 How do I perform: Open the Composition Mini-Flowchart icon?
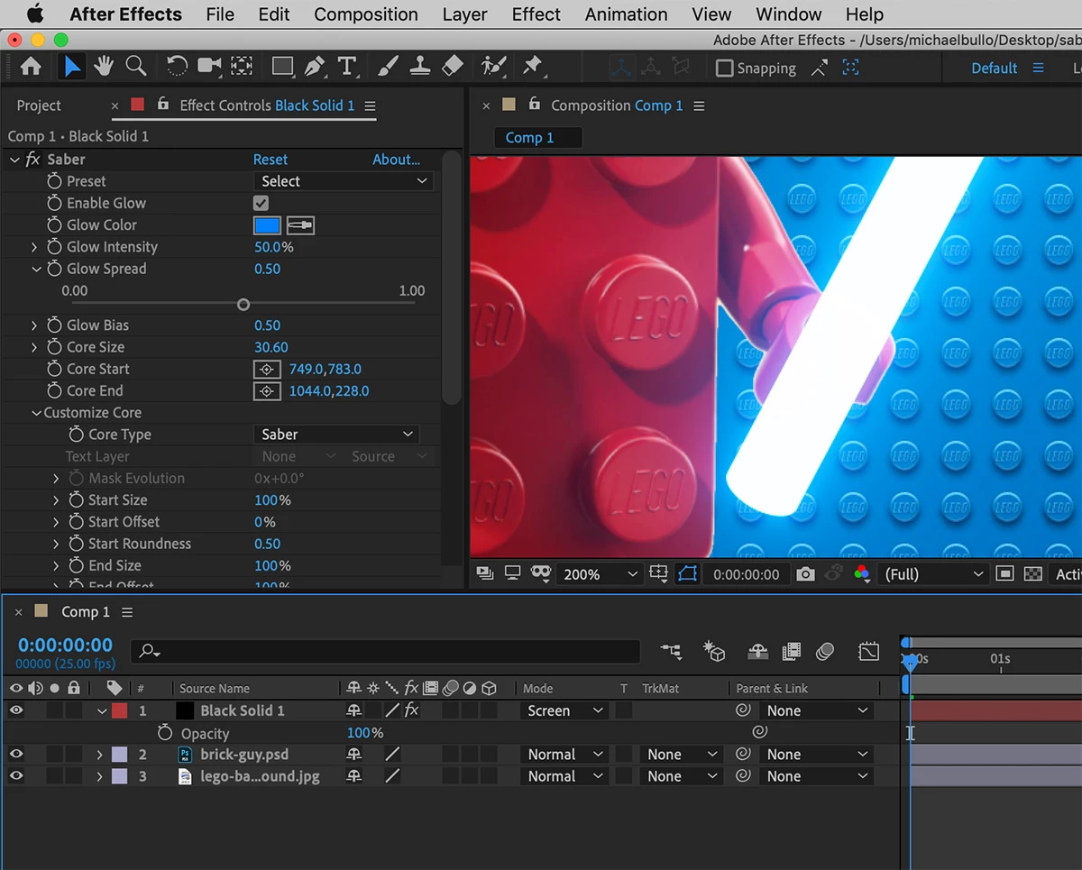point(671,651)
